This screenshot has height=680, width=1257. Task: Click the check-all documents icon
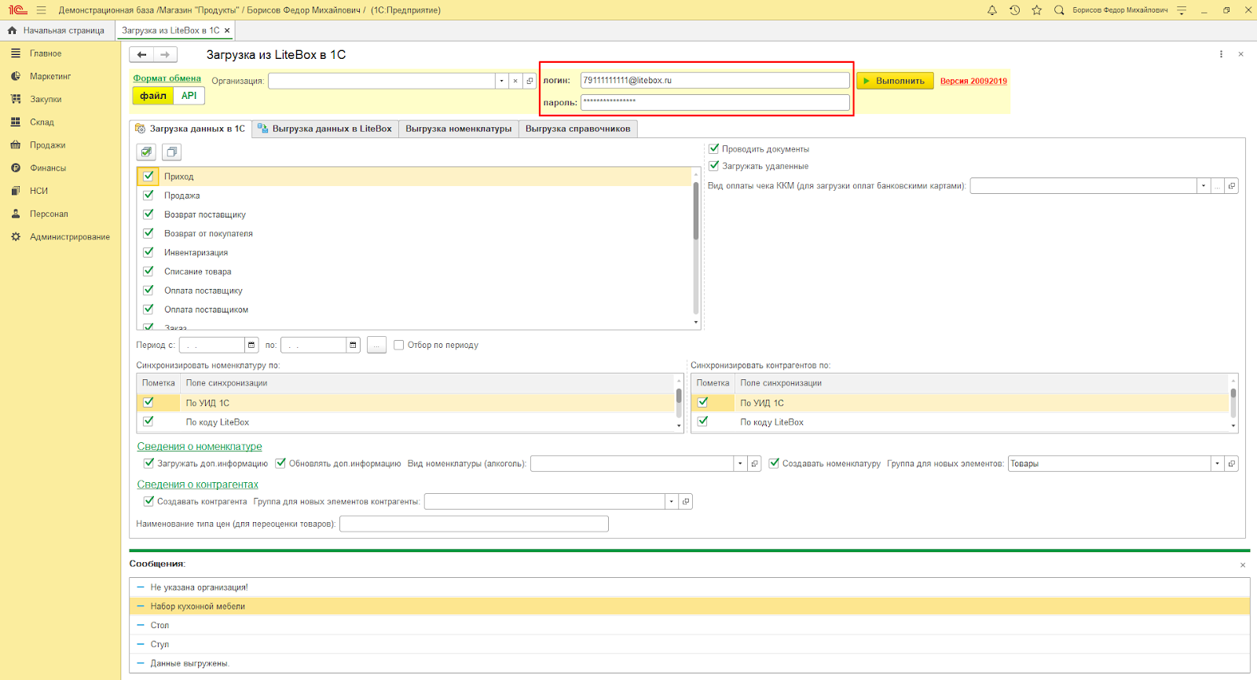tap(146, 152)
